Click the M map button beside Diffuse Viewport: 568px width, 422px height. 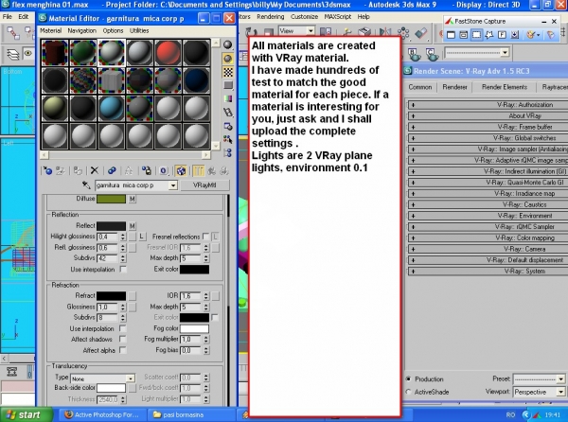pos(133,199)
